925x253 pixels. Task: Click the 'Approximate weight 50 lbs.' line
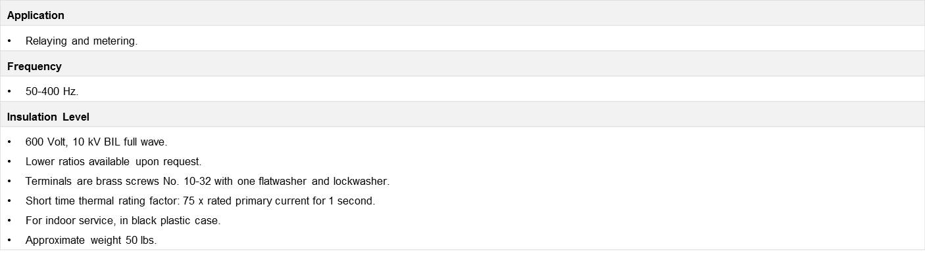[91, 240]
